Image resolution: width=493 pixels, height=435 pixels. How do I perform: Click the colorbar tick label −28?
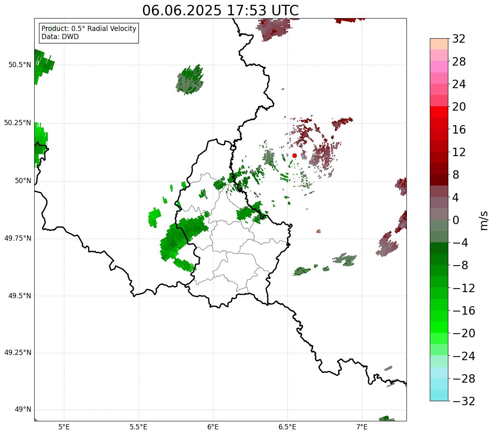coord(464,379)
